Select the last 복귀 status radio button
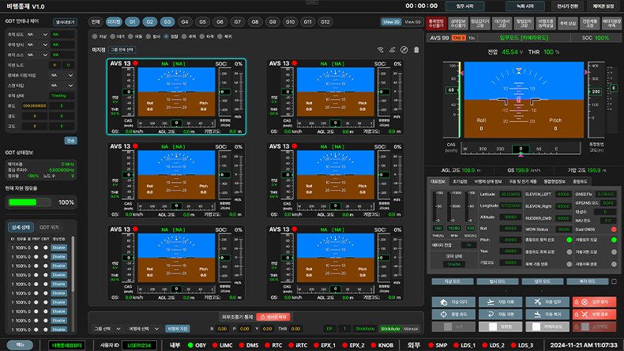Screen dimensions: 624x351 coord(220,36)
